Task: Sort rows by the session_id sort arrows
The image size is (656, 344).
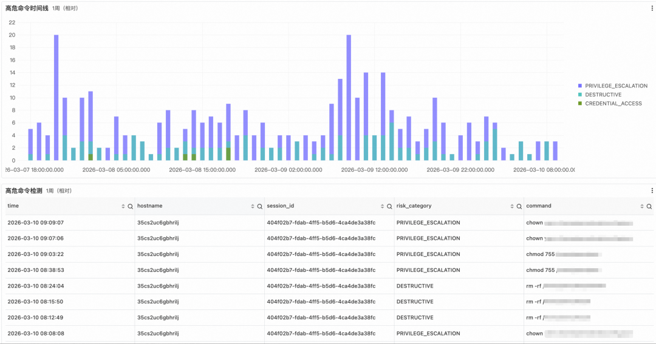Action: tap(383, 206)
